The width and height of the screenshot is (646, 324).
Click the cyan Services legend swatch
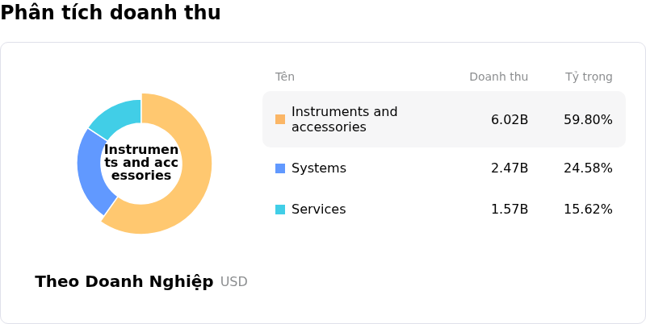coord(280,210)
